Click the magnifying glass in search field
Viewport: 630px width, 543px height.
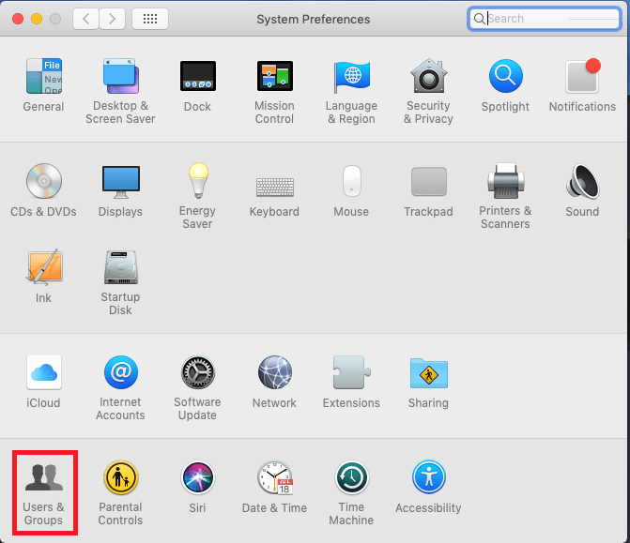pyautogui.click(x=479, y=19)
